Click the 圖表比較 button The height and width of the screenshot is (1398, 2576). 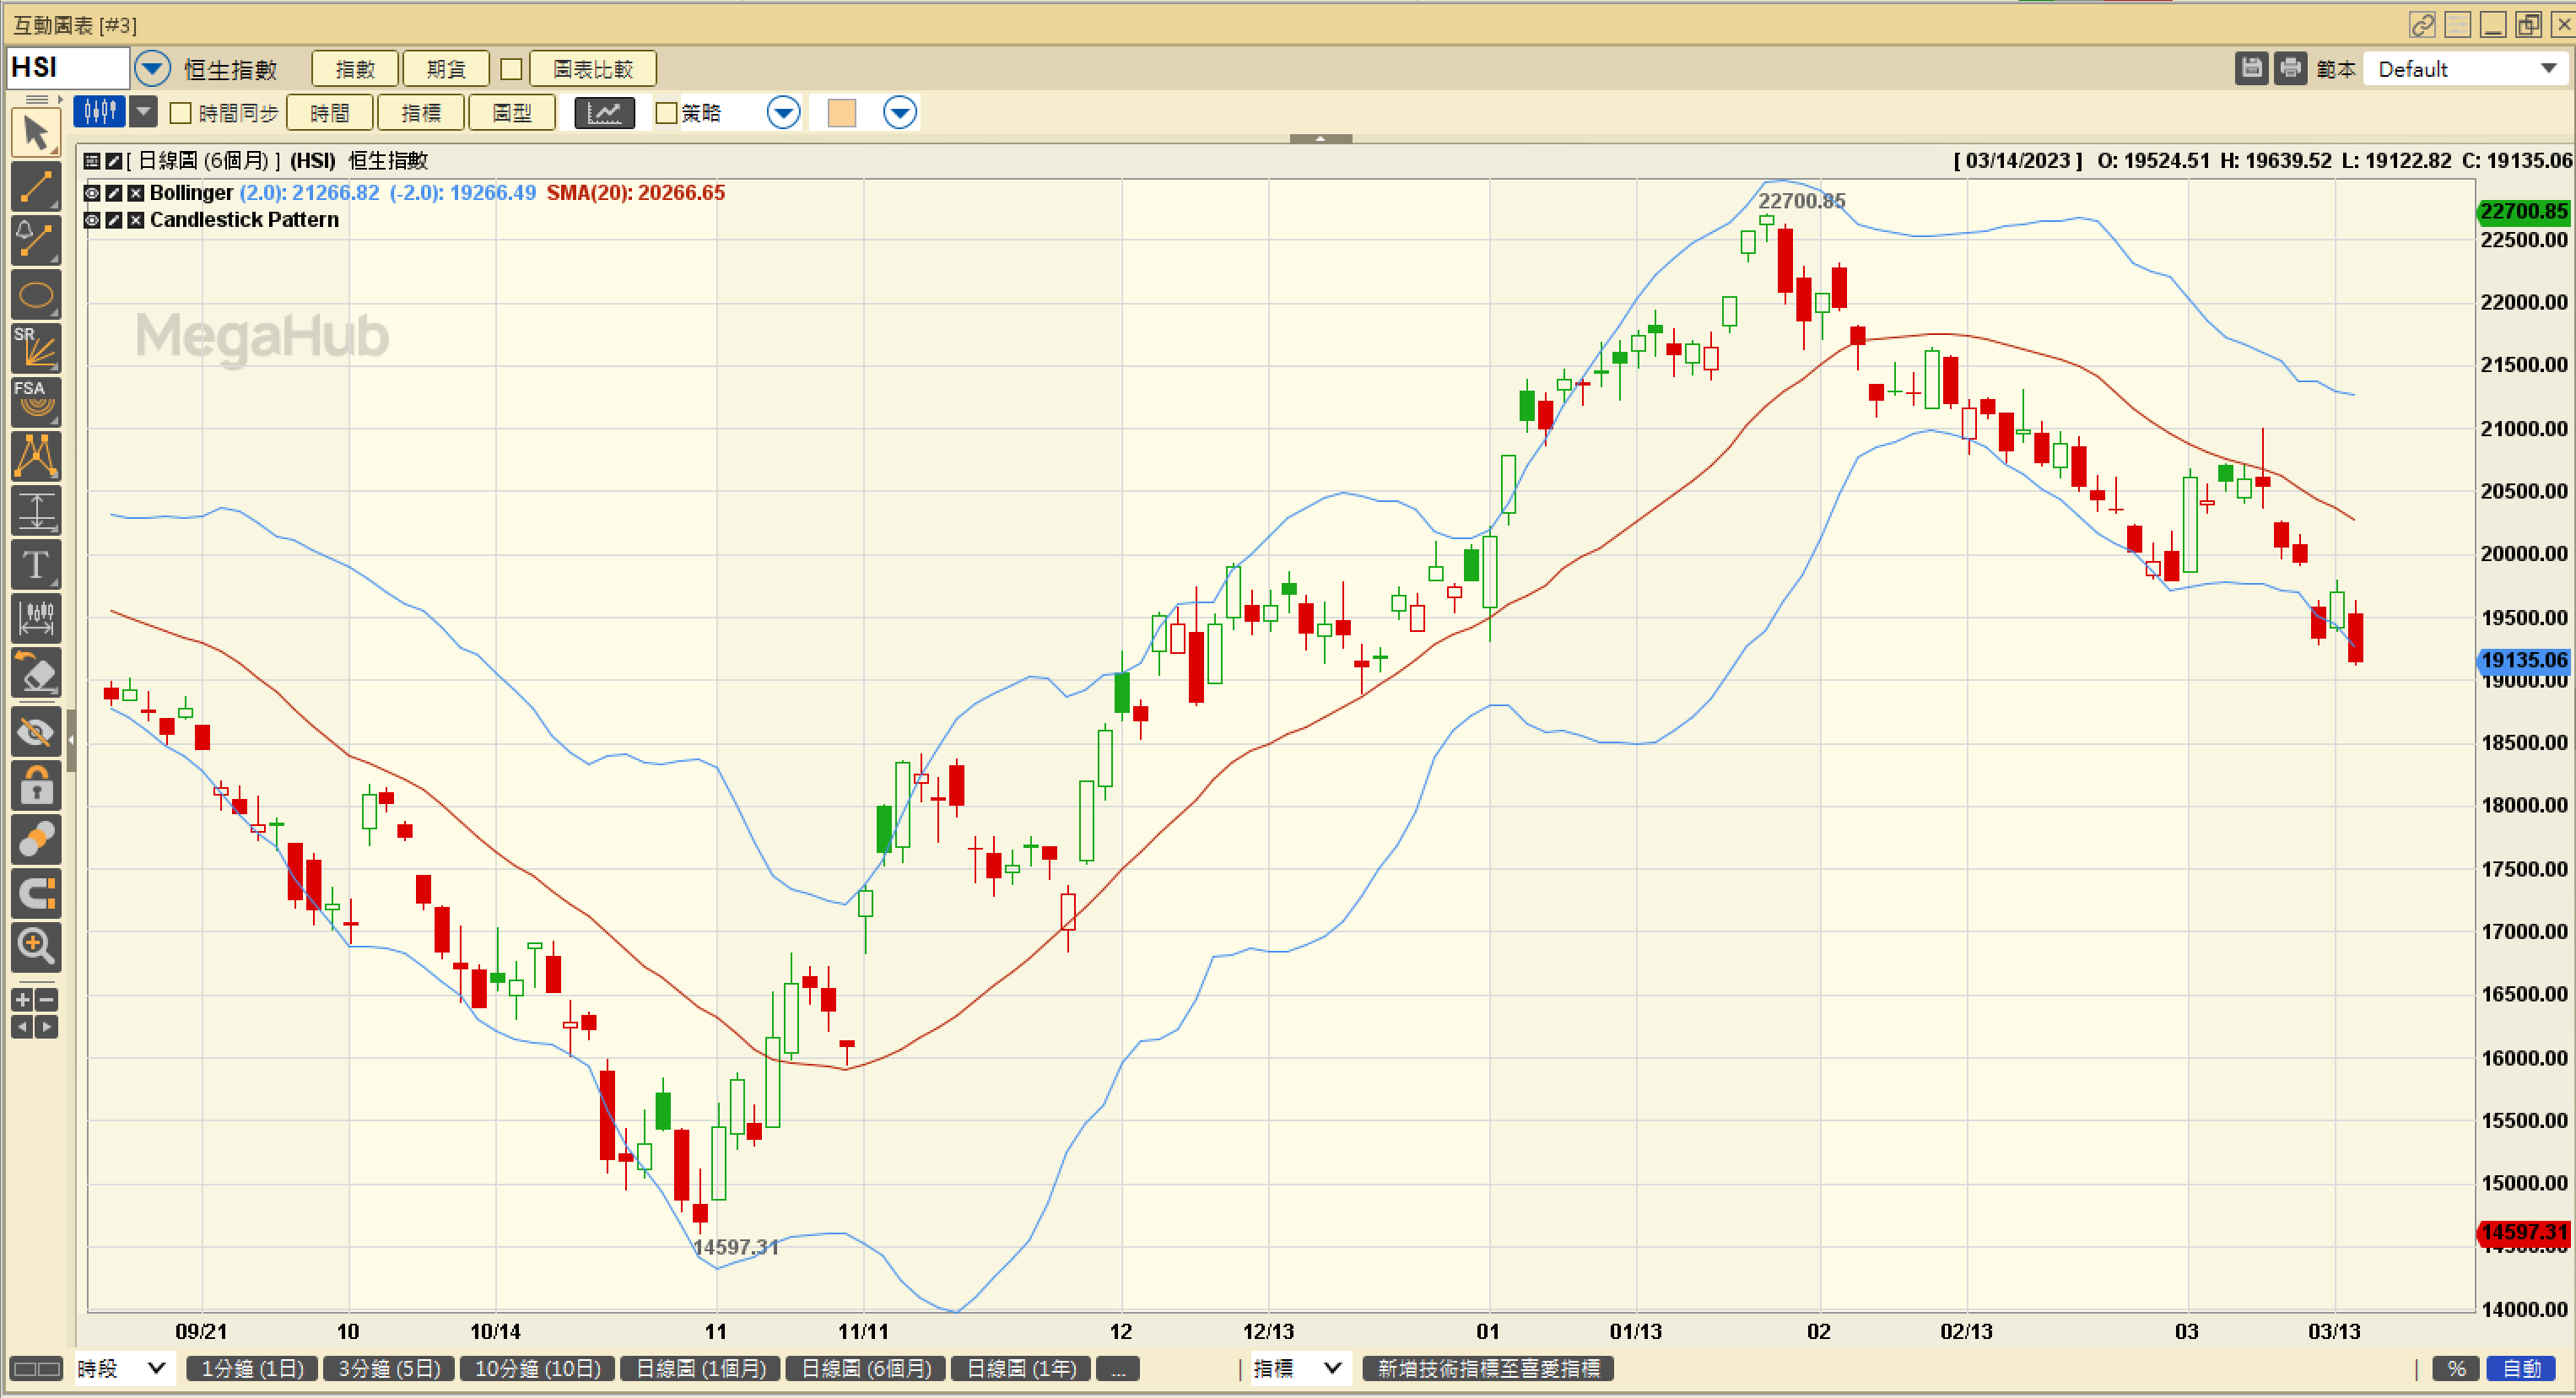click(592, 69)
